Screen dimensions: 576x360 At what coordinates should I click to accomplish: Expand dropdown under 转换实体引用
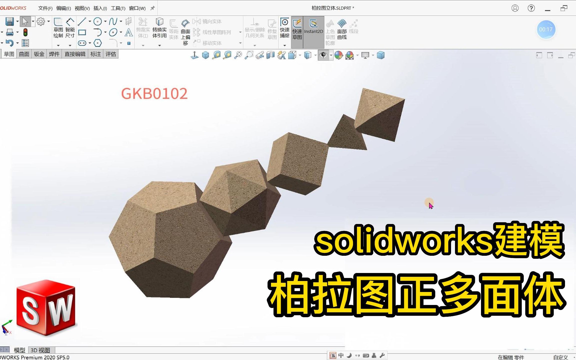point(159,45)
